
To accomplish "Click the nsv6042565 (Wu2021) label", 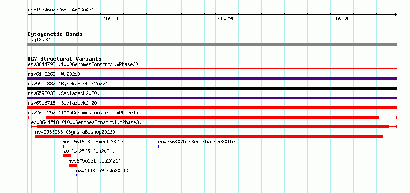I will click(88, 151).
